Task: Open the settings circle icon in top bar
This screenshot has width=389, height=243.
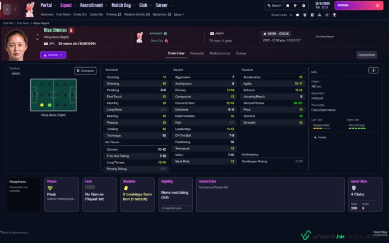Action: [303, 6]
